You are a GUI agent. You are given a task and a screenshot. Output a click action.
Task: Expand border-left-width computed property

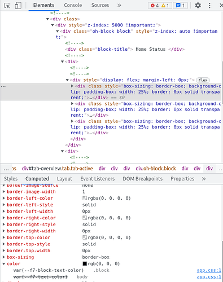[3, 211]
